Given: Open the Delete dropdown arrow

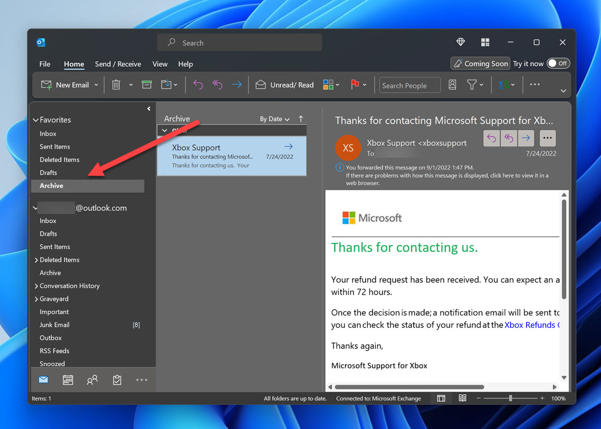Looking at the screenshot, I should coord(131,85).
